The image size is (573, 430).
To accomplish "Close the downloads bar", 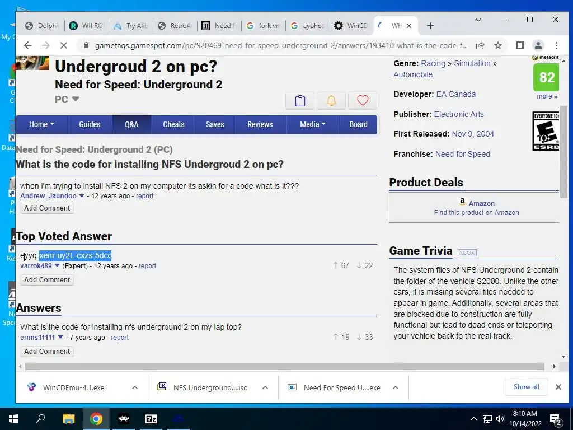I will pyautogui.click(x=558, y=387).
